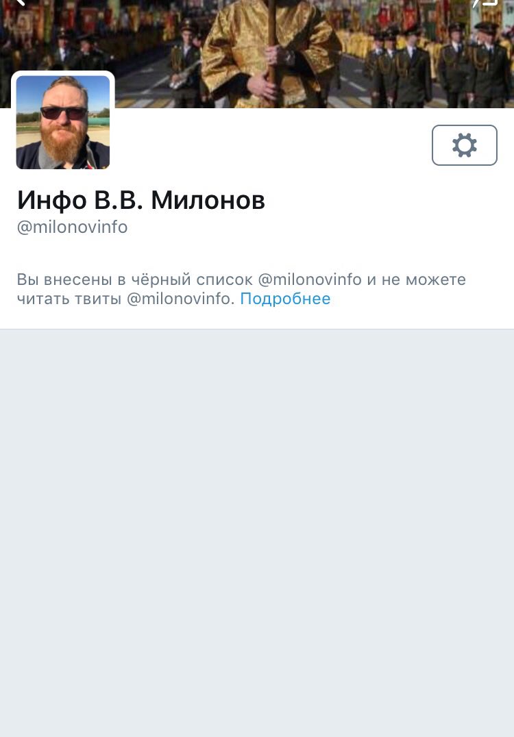Select the display name Инфо В.В. Милонов

141,200
